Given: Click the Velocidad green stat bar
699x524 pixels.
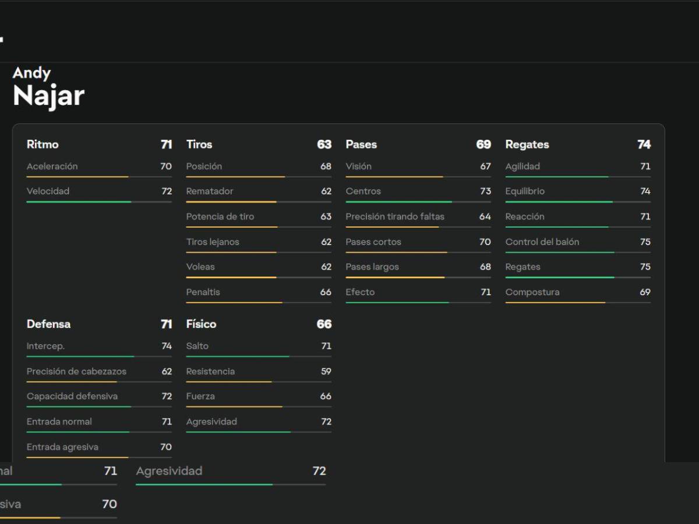Looking at the screenshot, I should point(99,202).
